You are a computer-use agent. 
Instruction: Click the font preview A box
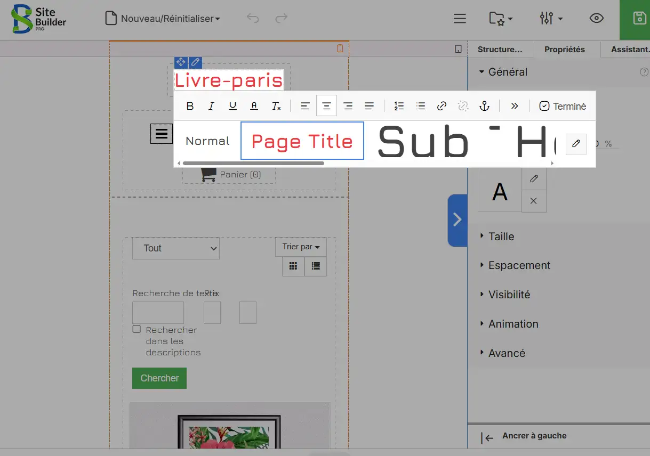pyautogui.click(x=500, y=190)
